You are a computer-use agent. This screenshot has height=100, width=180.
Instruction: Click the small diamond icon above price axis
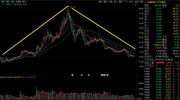click(x=133, y=5)
